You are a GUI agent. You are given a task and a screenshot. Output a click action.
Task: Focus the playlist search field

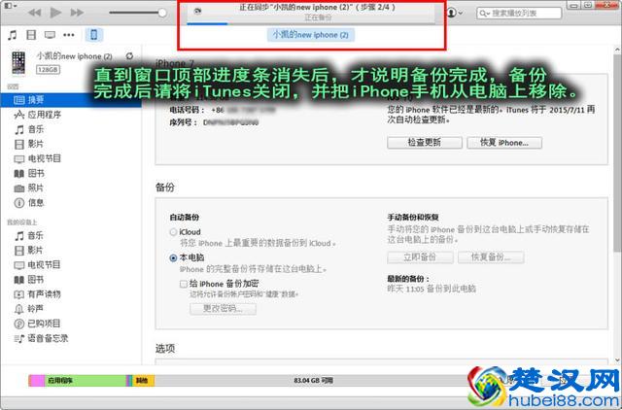pos(519,13)
